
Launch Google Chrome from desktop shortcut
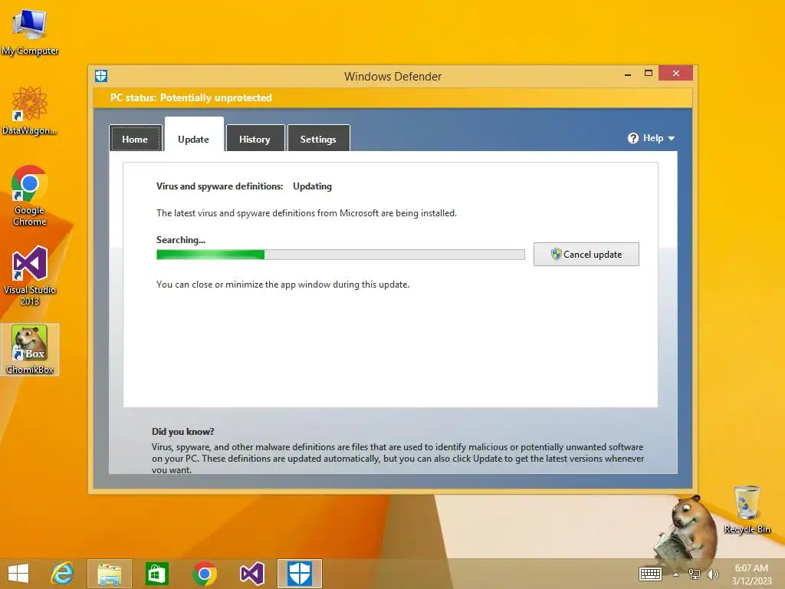pos(30,196)
